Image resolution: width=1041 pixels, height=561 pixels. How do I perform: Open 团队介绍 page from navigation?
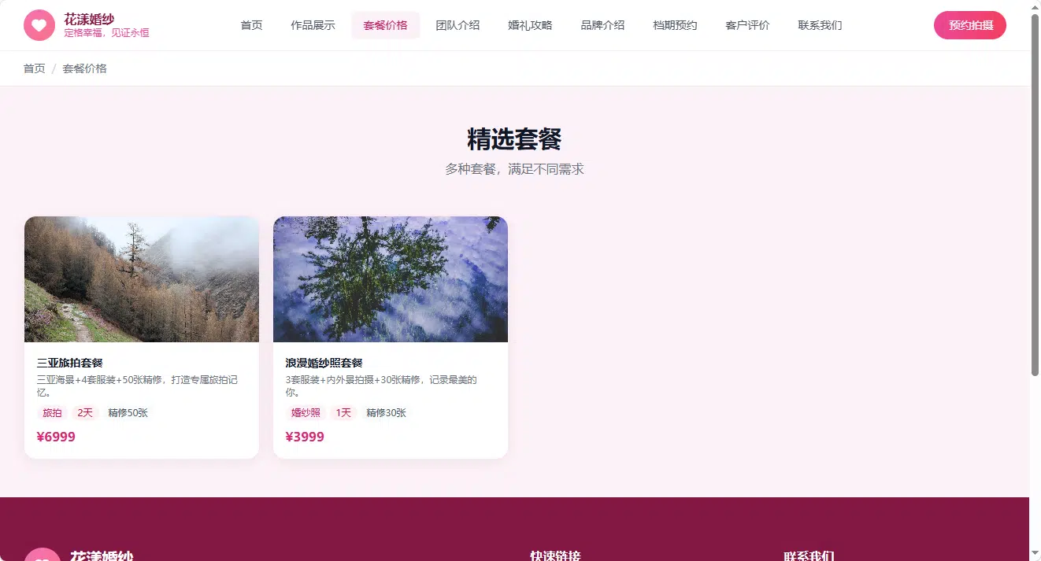458,25
